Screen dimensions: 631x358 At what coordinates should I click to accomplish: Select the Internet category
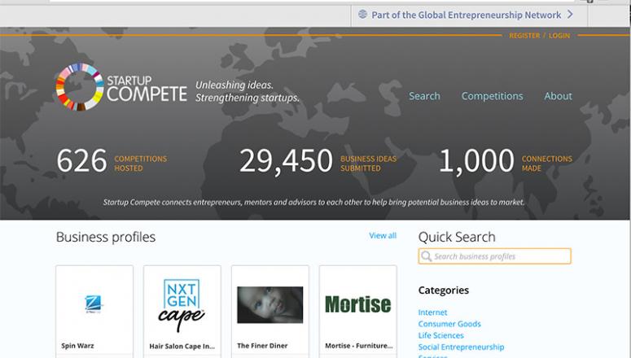click(432, 312)
